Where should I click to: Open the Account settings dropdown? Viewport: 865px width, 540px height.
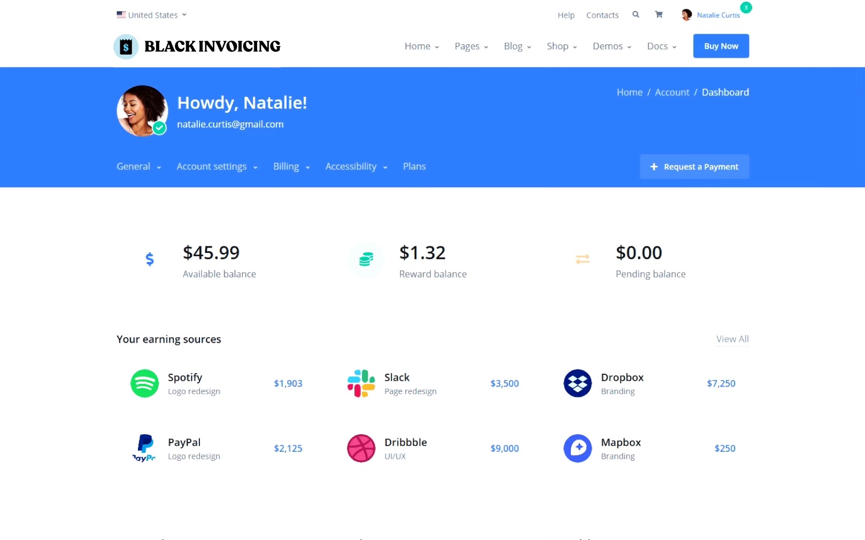tap(217, 167)
